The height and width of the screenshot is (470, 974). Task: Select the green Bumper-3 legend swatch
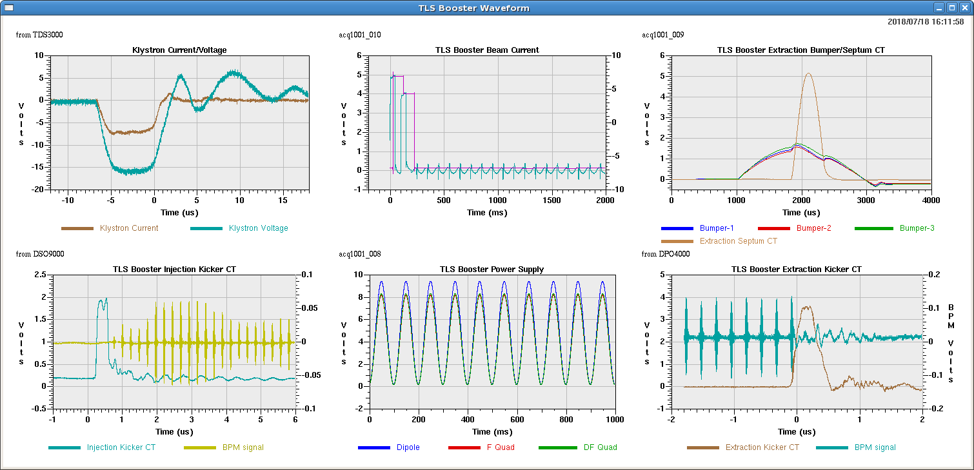click(873, 228)
